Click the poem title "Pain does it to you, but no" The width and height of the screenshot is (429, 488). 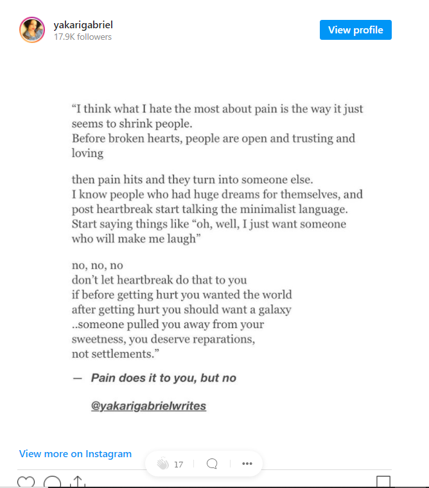[163, 378]
